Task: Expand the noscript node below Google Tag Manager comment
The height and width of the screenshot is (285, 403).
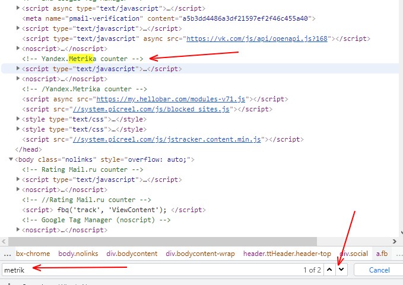Action: 20,230
